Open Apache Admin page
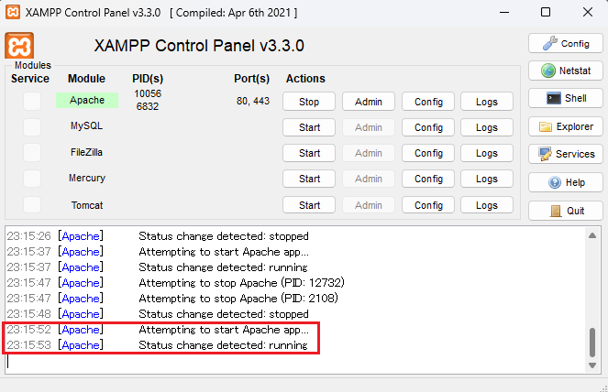This screenshot has height=392, width=608. tap(369, 102)
